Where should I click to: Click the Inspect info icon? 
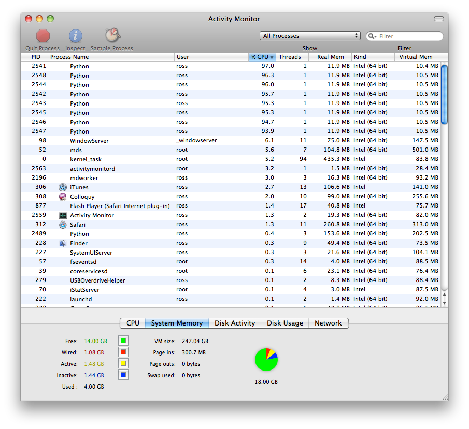click(x=75, y=36)
